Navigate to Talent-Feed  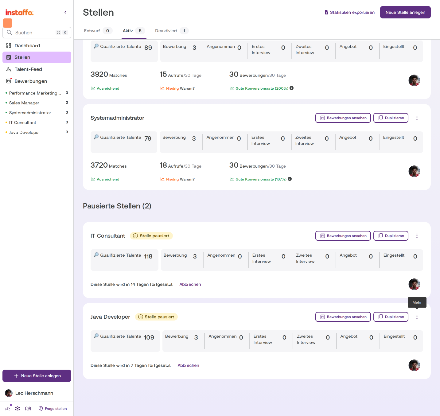pyautogui.click(x=37, y=69)
